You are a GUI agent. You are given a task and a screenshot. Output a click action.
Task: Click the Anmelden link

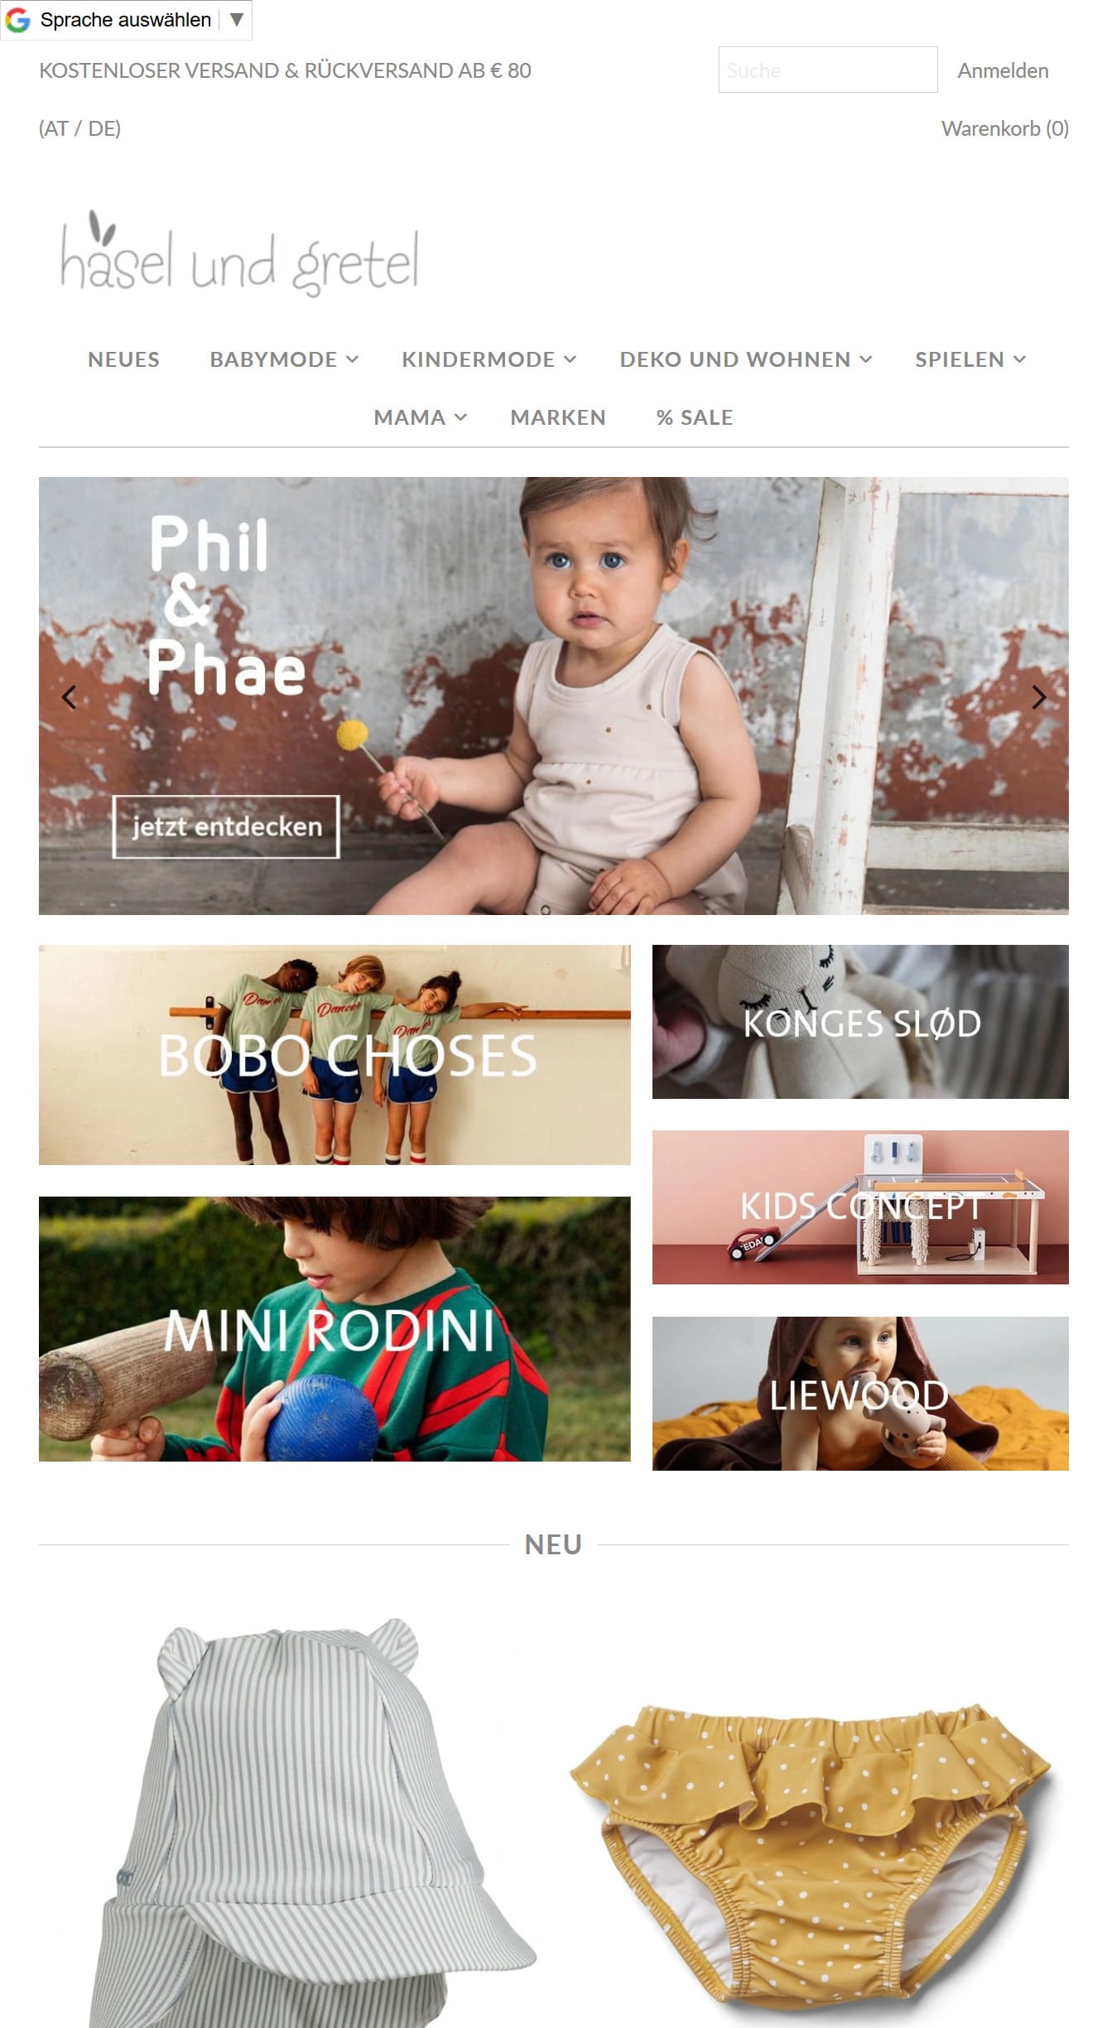[1003, 70]
